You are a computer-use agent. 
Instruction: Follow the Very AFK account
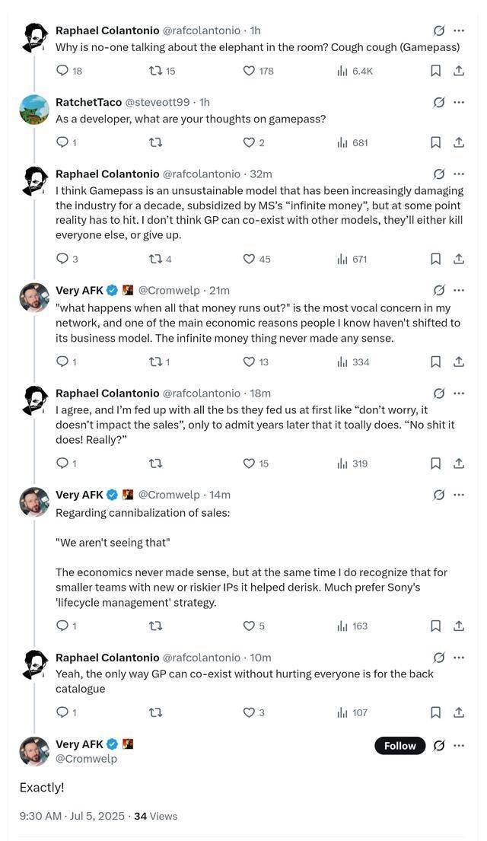[x=399, y=746]
